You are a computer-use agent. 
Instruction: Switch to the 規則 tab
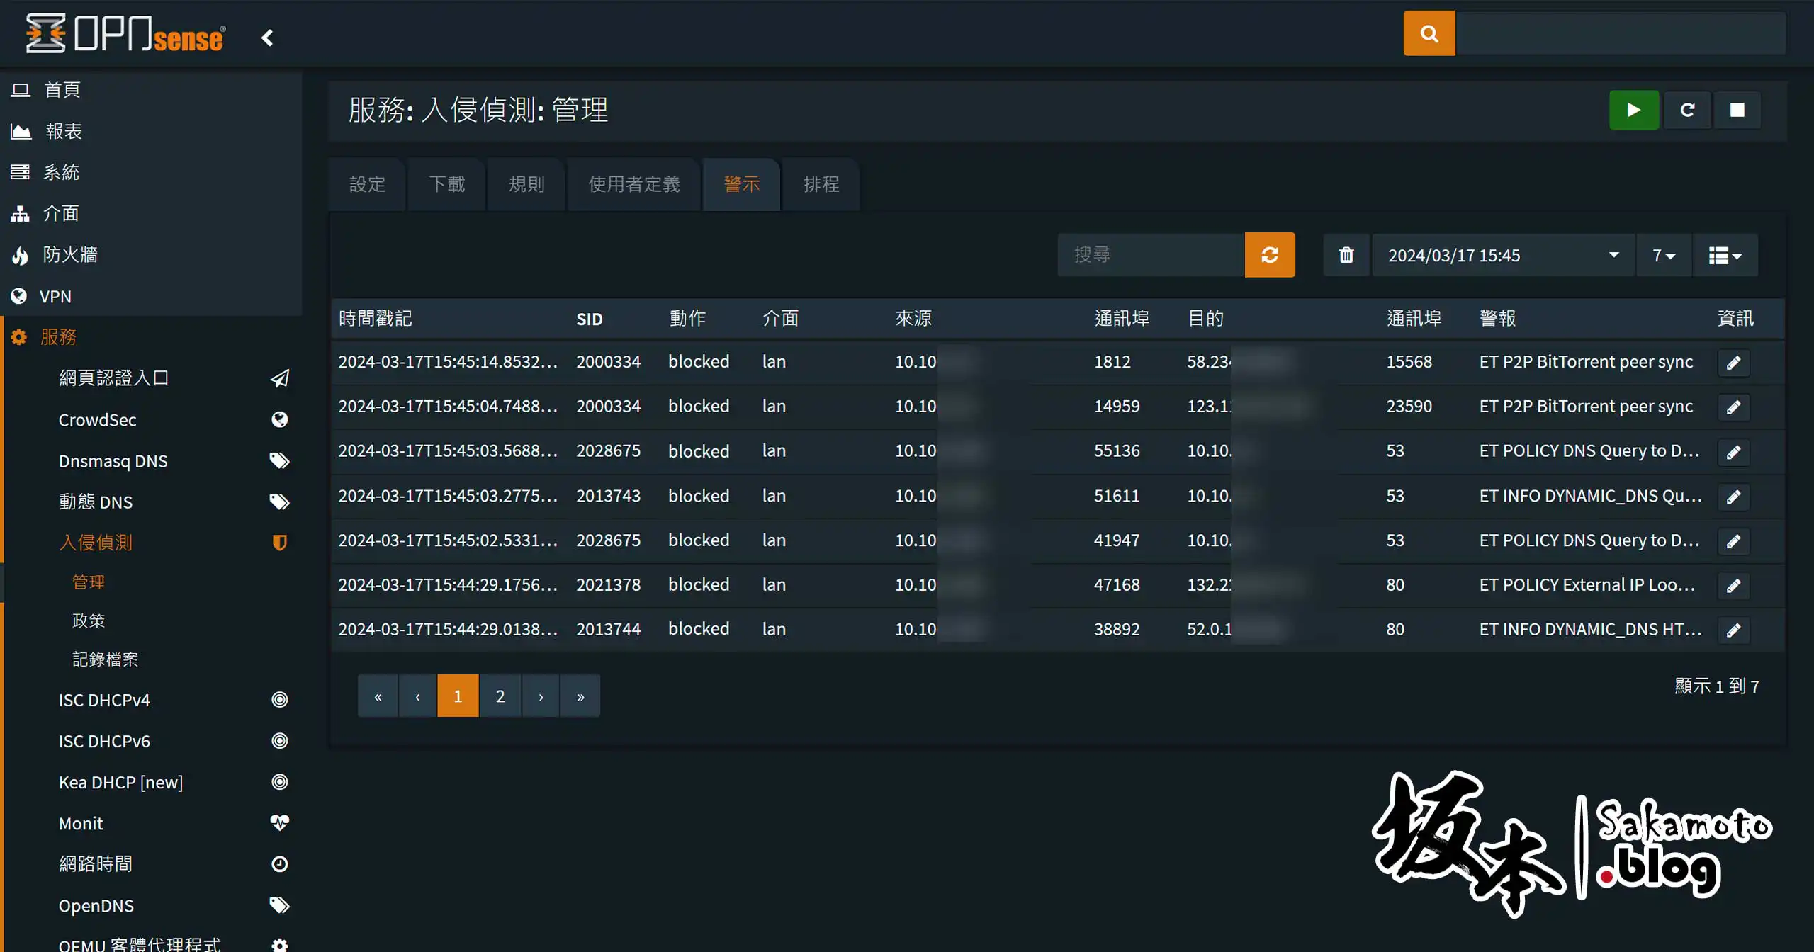[526, 184]
